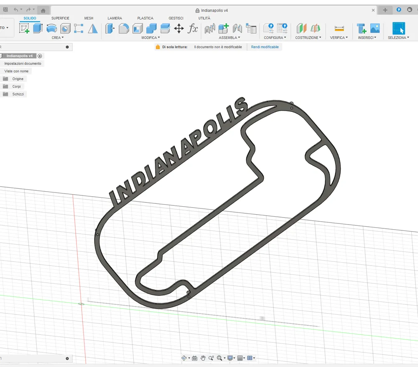This screenshot has height=367, width=418.
Task: Open the Display Settings monitor dropdown
Action: (231, 358)
